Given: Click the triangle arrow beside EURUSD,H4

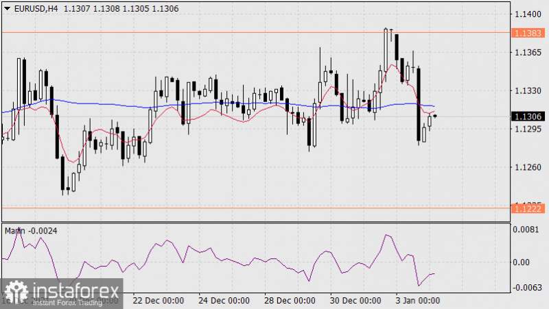Looking at the screenshot, I should click(7, 7).
